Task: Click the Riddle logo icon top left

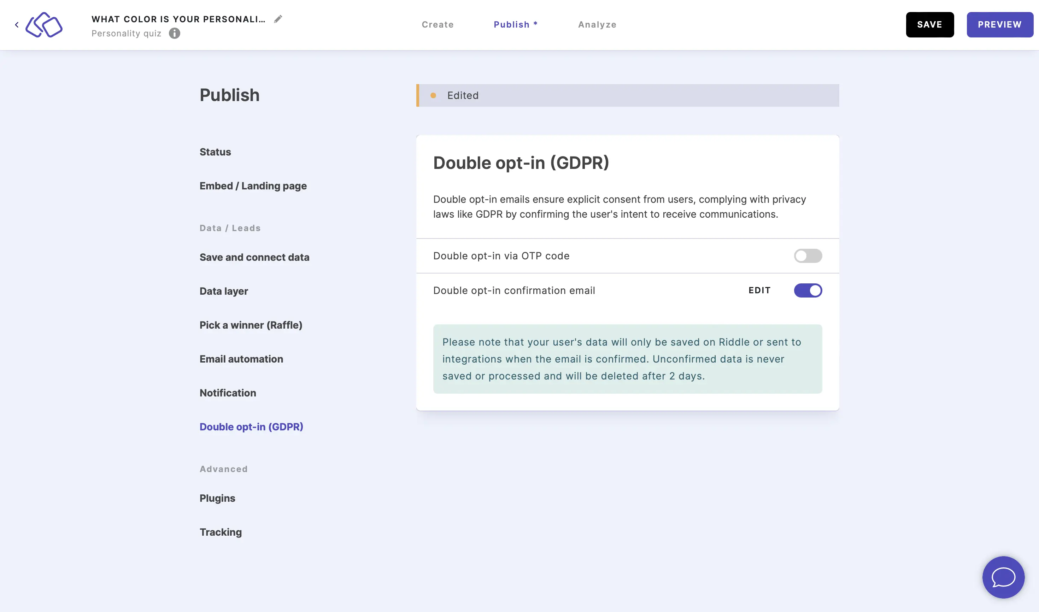Action: click(x=44, y=24)
